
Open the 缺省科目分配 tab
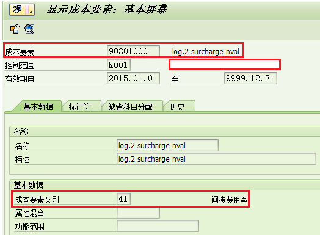(130, 107)
